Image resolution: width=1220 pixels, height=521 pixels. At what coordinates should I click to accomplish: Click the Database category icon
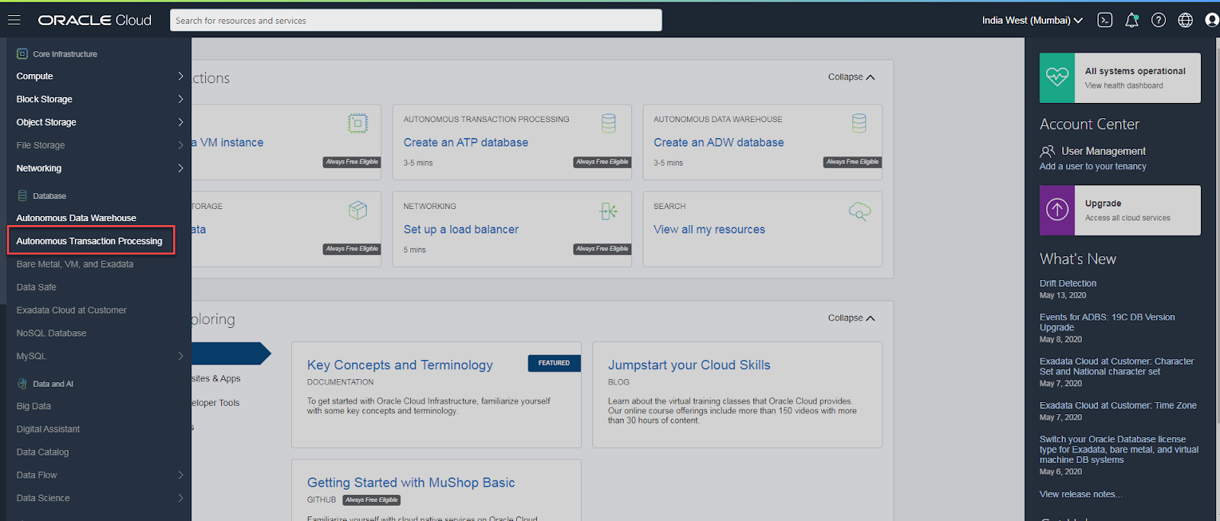[x=22, y=196]
